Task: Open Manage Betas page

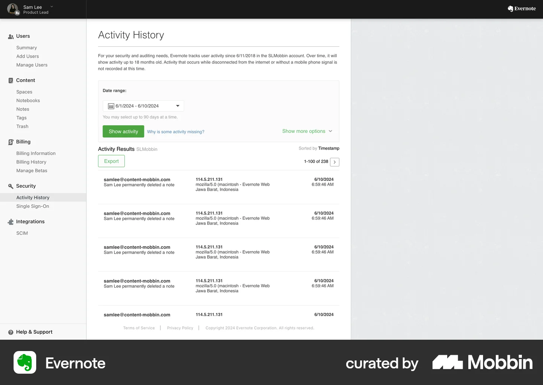Action: [32, 171]
